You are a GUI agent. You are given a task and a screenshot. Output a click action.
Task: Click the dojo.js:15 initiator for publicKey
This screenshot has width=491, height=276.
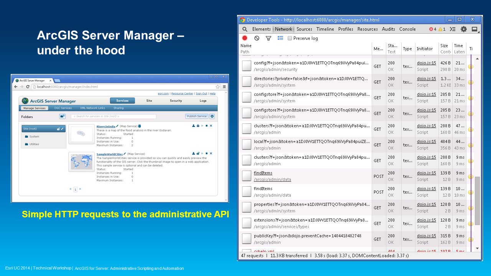(x=427, y=236)
